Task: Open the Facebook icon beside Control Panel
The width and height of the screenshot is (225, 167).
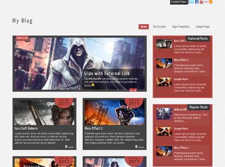Action: [x=189, y=2]
